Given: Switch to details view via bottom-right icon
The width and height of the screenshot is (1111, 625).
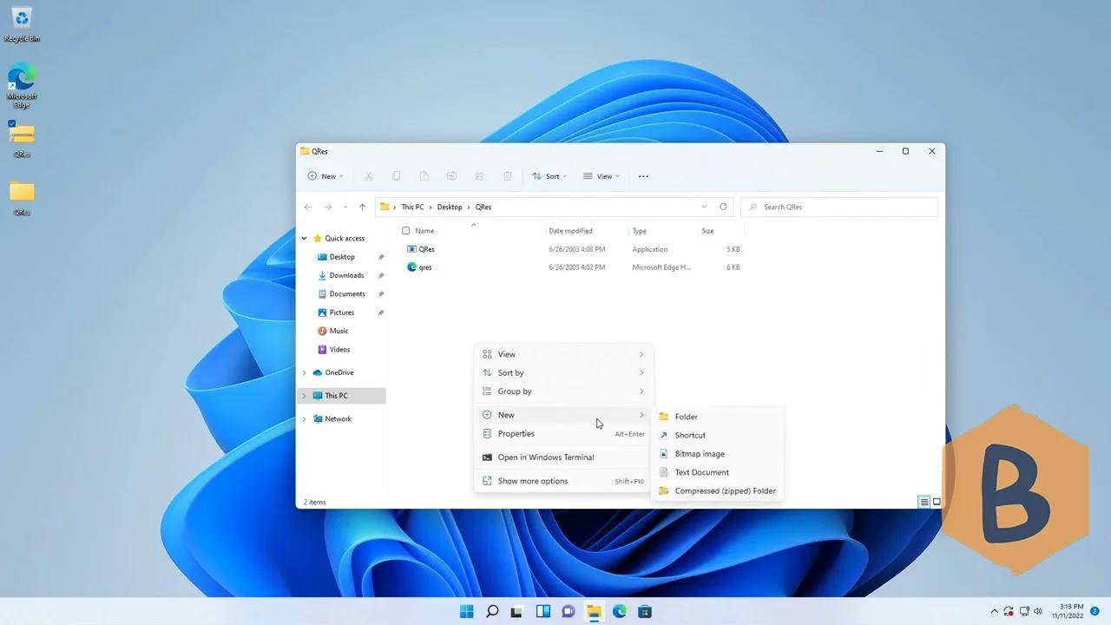Looking at the screenshot, I should (x=924, y=502).
